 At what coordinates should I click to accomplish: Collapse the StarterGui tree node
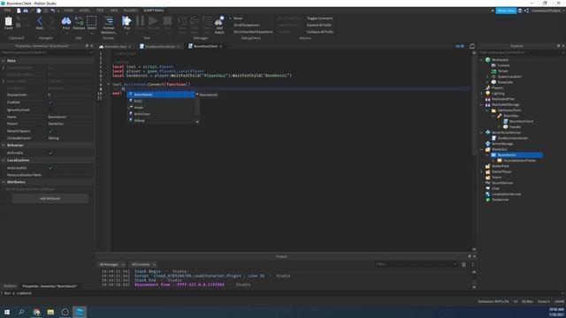pos(481,149)
